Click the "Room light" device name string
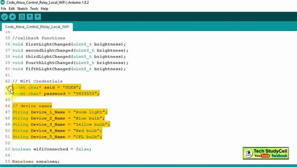 89,112
